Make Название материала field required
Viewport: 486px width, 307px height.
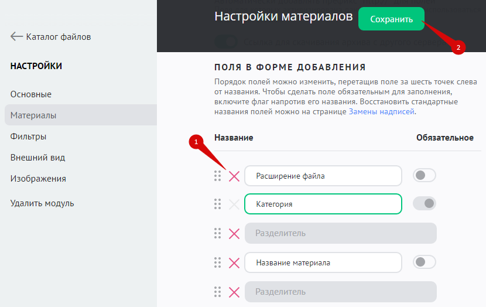pos(425,262)
